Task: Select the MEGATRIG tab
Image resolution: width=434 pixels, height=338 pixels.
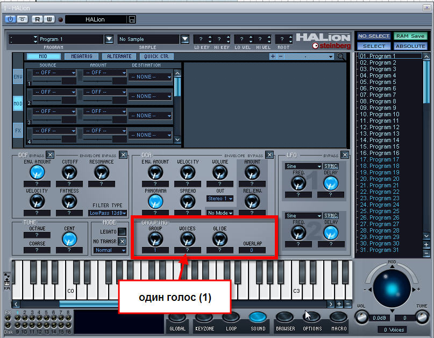Action: point(82,56)
